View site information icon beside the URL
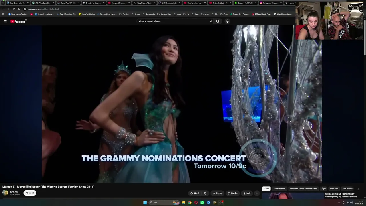The image size is (366, 206). click(x=25, y=9)
